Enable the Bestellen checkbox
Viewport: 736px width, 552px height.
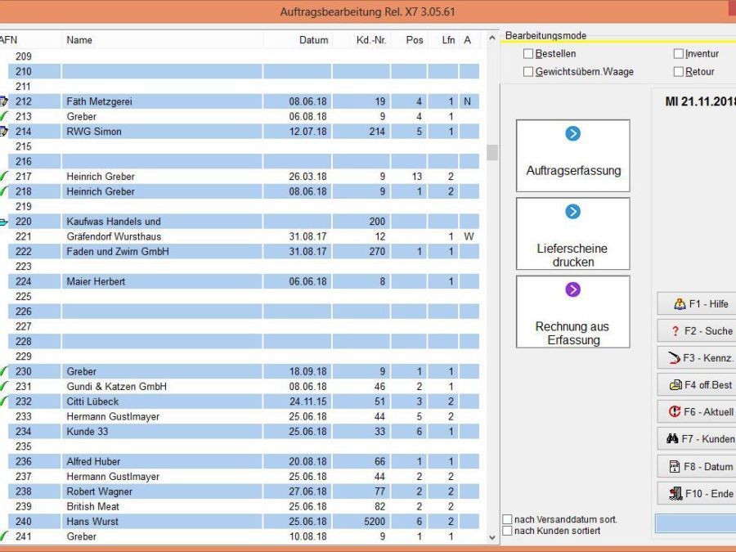point(528,54)
